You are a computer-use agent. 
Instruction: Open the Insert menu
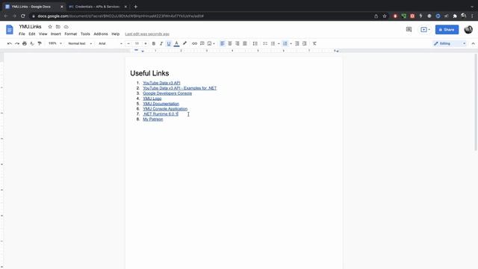point(56,34)
